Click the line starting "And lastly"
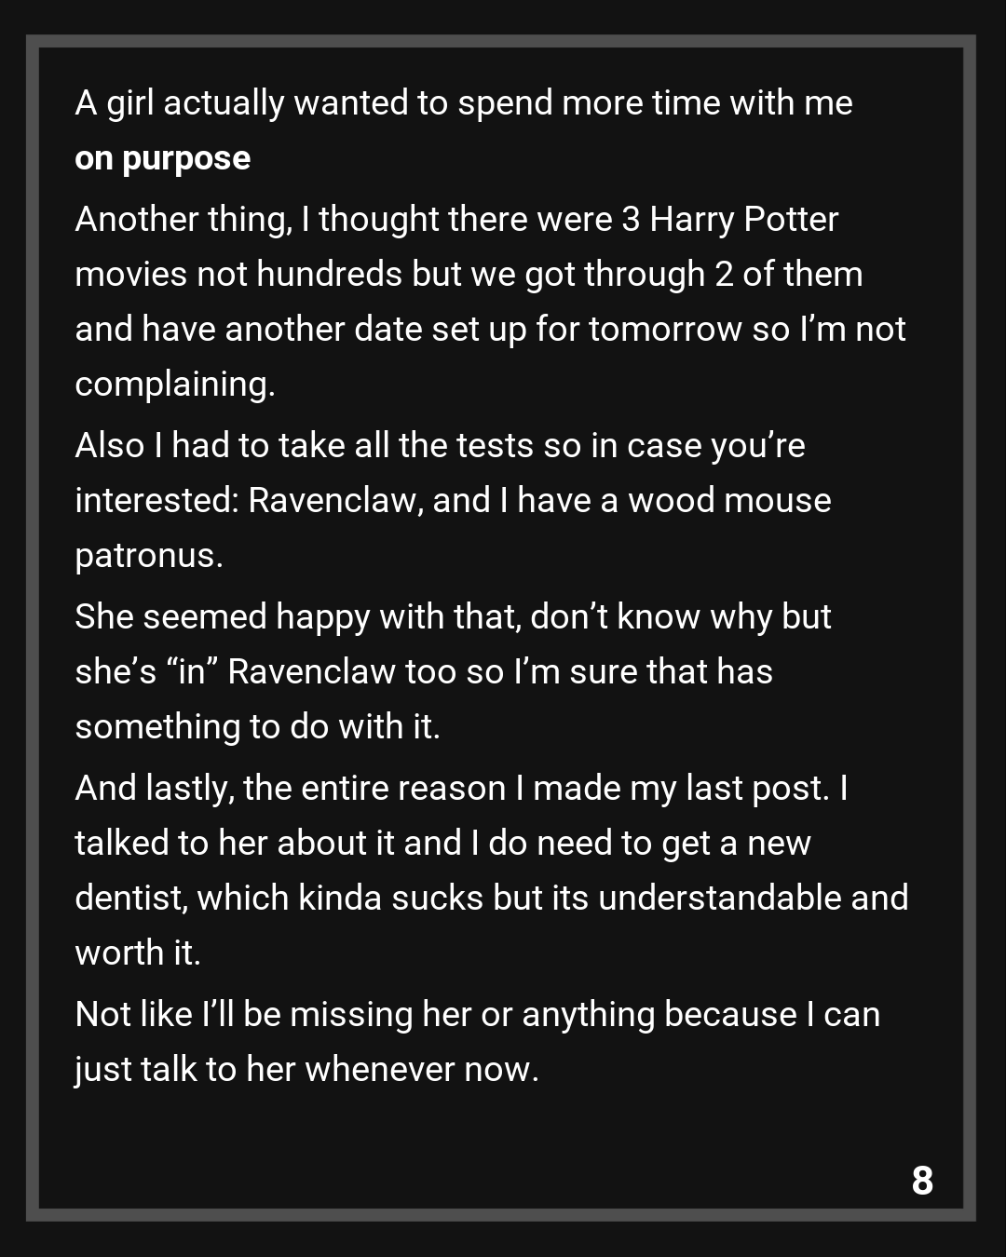1006x1257 pixels. pyautogui.click(x=461, y=788)
